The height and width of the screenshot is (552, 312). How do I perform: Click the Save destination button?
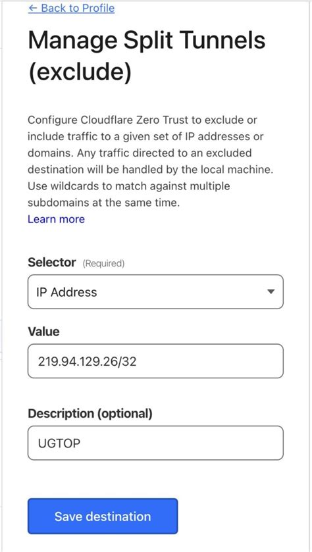click(103, 516)
